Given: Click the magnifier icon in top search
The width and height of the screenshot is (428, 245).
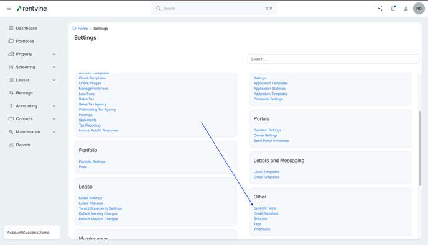Looking at the screenshot, I should pos(158,9).
